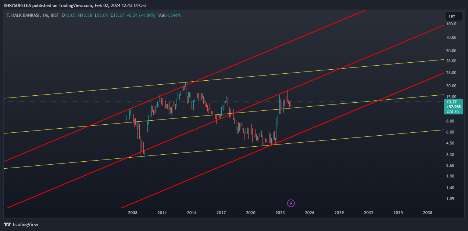The width and height of the screenshot is (468, 231).
Task: Click the 2008 time axis label
Action: pos(133,213)
